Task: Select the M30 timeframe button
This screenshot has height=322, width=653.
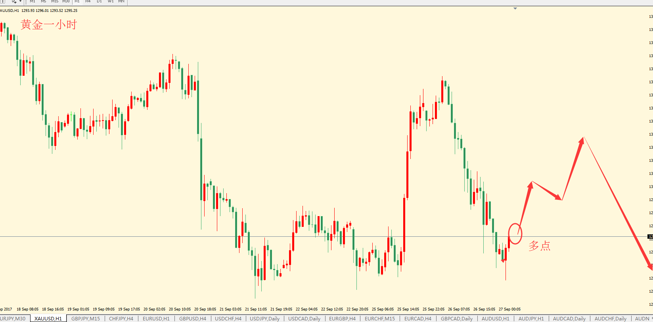Action: point(66,2)
